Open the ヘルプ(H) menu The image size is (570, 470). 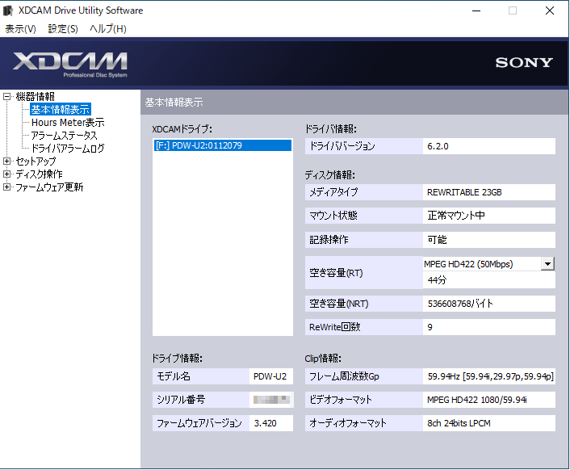click(107, 29)
